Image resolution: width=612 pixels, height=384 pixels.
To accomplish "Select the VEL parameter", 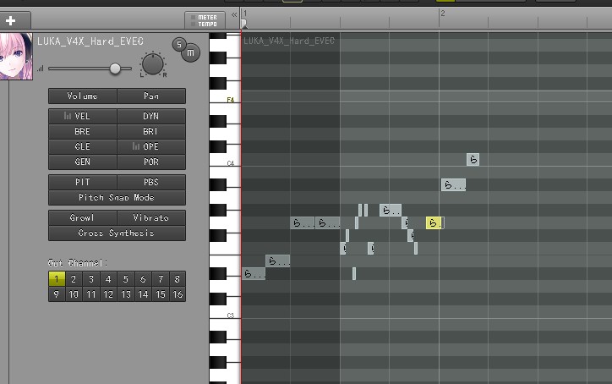I will point(83,117).
